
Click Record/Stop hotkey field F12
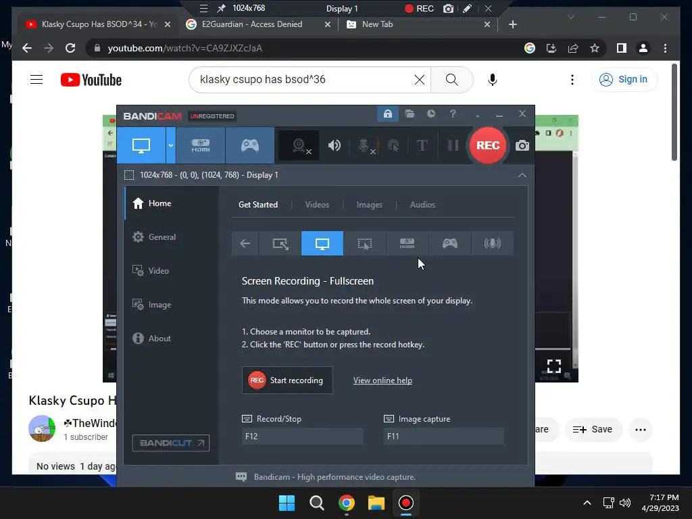tap(302, 436)
